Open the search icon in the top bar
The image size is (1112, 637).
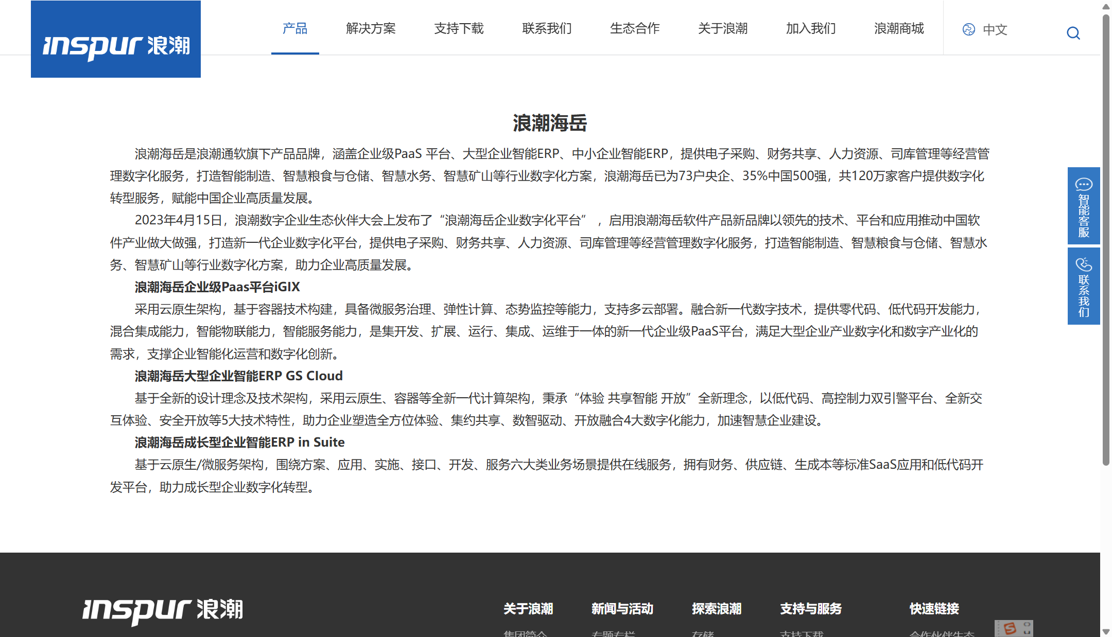(1073, 33)
